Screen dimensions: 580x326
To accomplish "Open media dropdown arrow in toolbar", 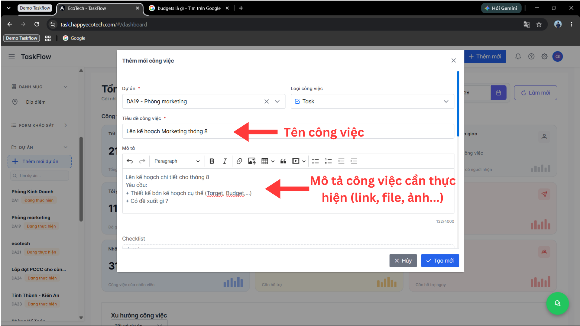I will [x=304, y=161].
